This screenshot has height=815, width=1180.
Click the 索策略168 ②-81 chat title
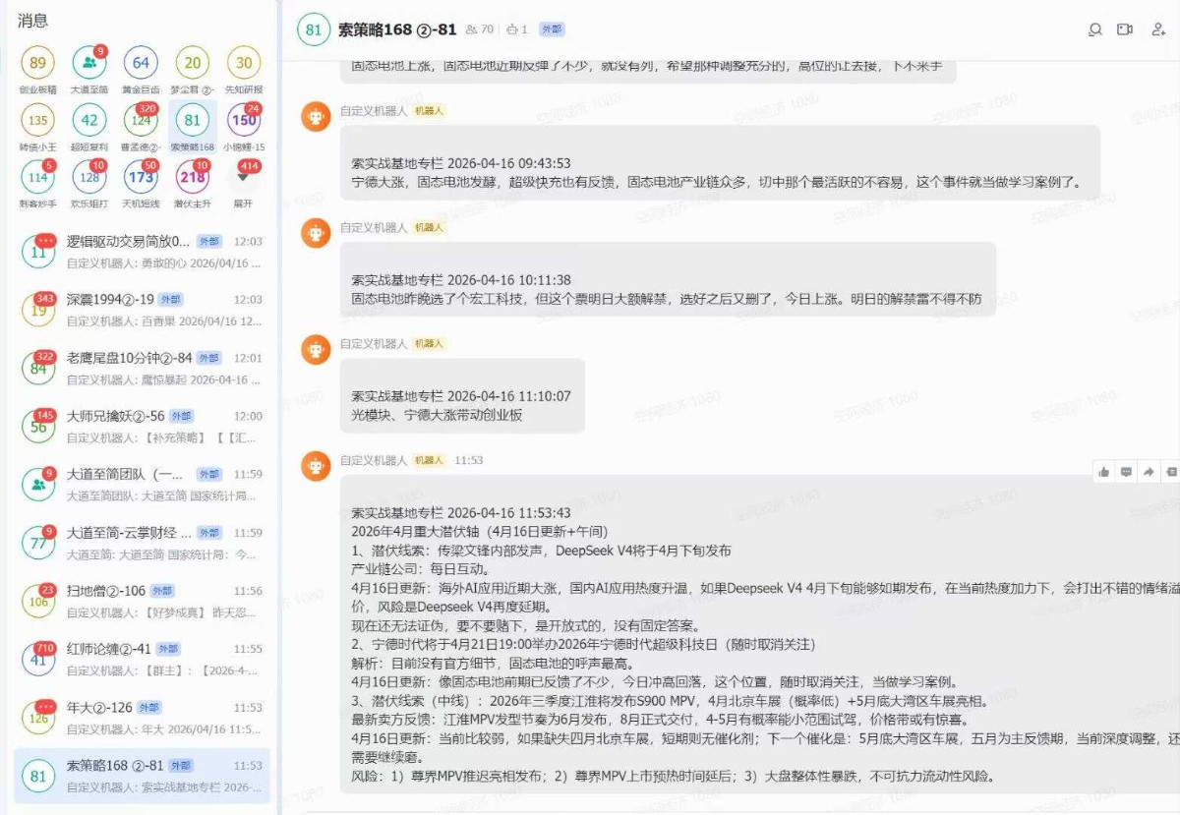click(x=396, y=29)
